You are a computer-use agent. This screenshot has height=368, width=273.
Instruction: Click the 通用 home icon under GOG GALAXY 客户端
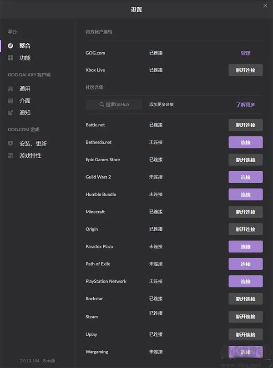pyautogui.click(x=10, y=89)
